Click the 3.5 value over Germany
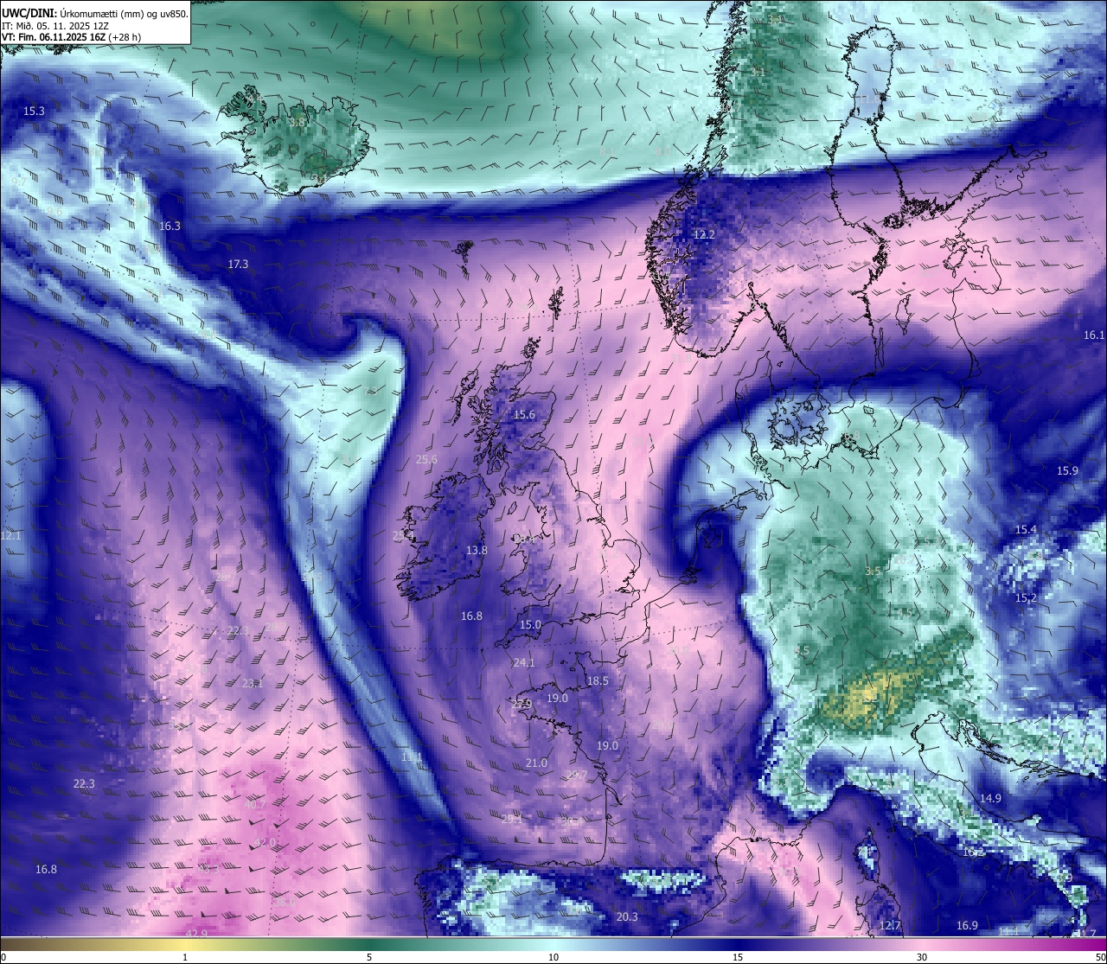This screenshot has height=964, width=1107. tap(873, 571)
